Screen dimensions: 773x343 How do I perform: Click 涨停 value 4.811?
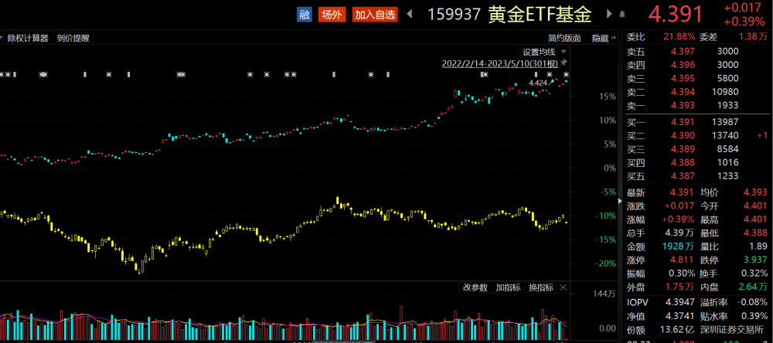683,260
